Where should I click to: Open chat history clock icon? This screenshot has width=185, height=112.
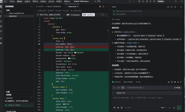point(172,7)
